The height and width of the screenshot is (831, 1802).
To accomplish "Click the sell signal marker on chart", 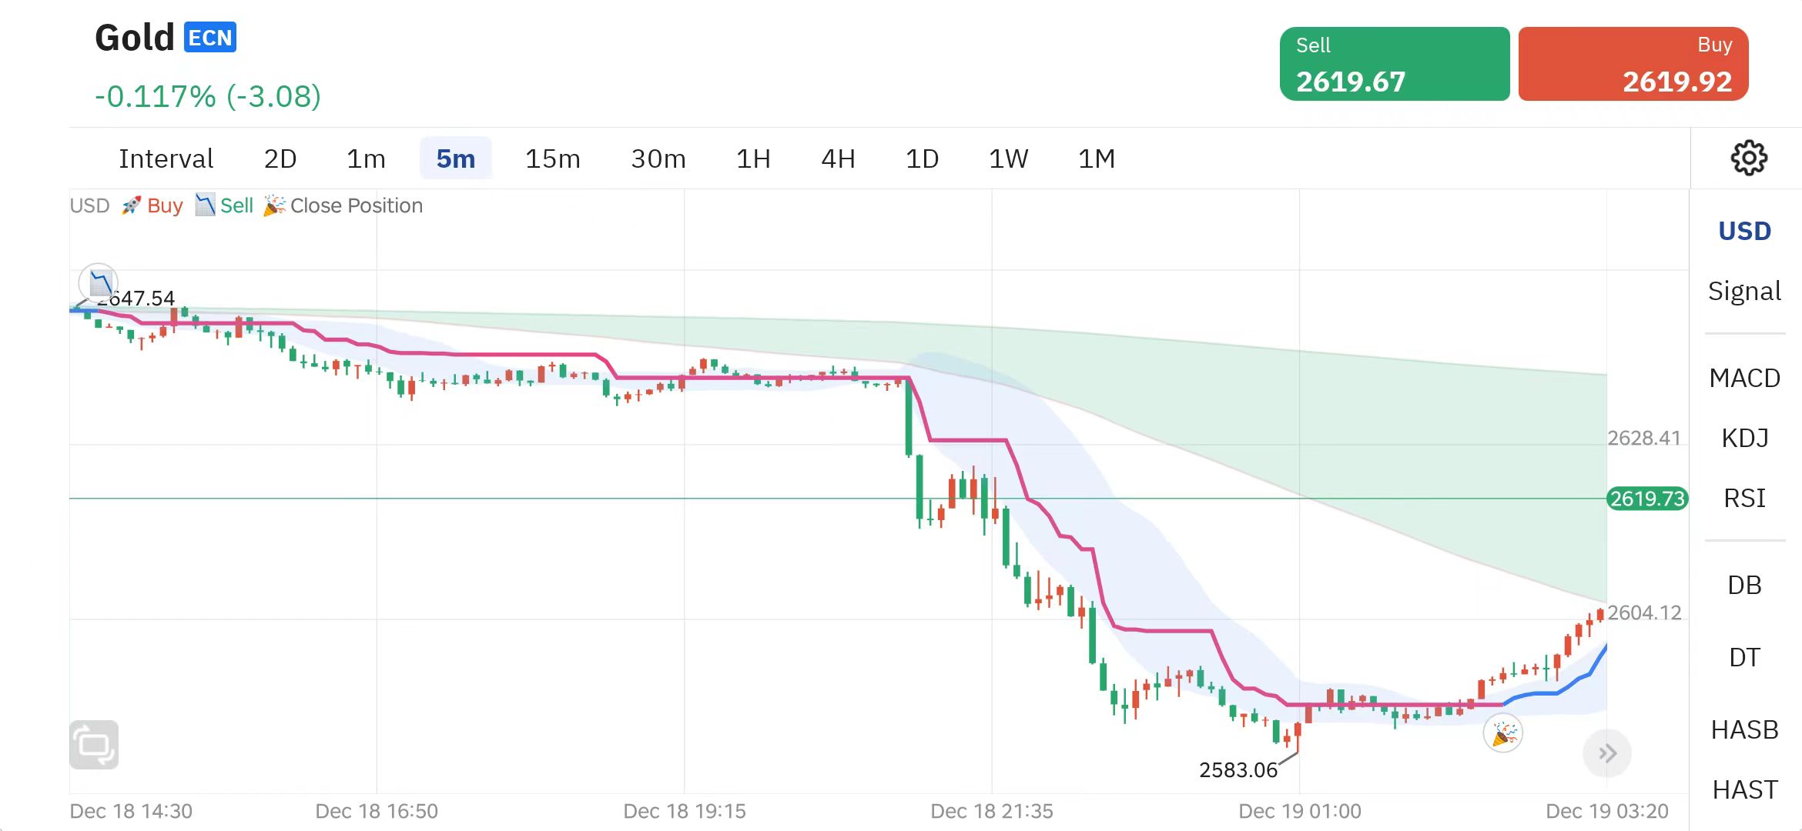I will [x=99, y=282].
